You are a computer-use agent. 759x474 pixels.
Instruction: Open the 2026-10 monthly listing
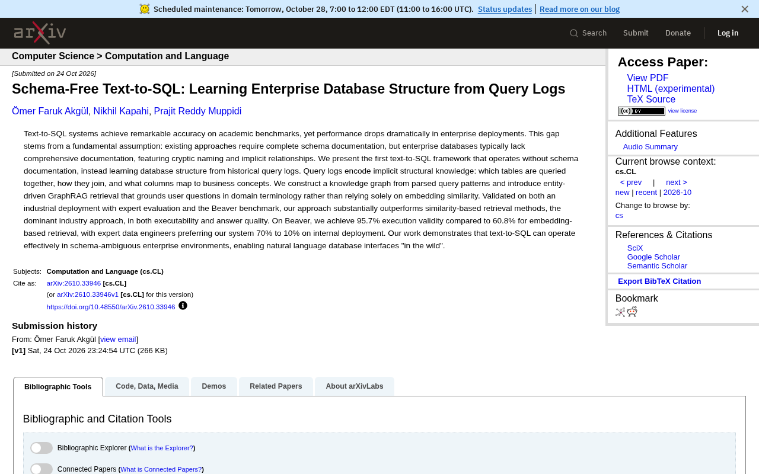[677, 193]
